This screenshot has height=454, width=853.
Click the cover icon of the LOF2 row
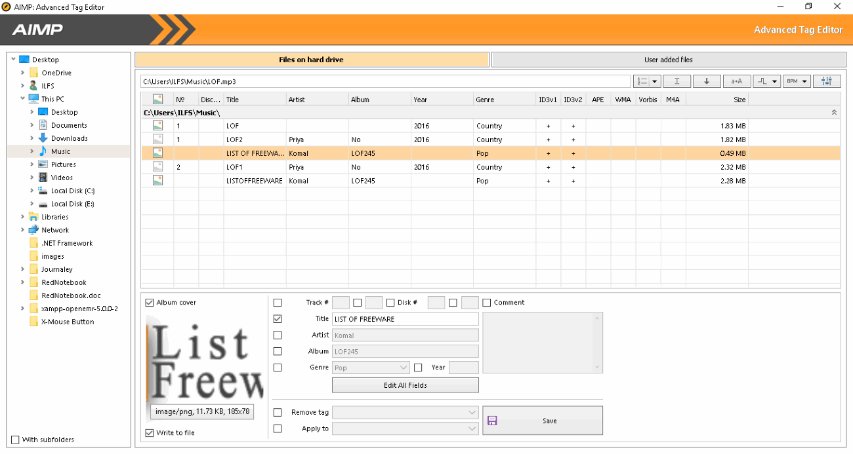[157, 139]
